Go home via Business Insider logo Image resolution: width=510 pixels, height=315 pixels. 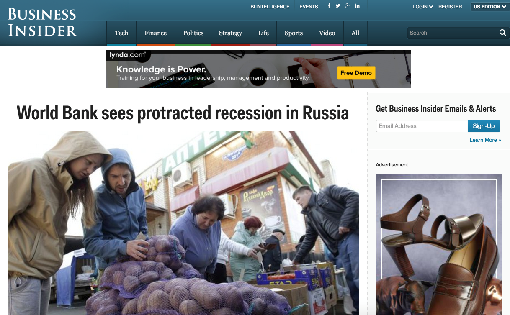42,22
